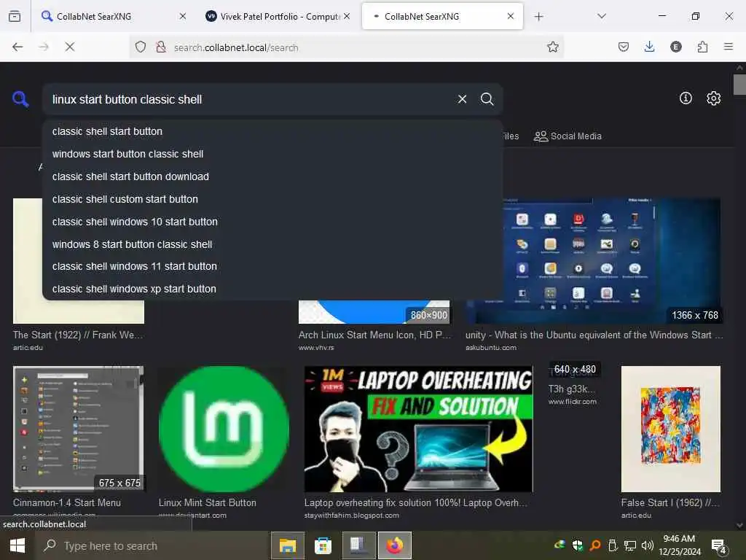Click the page vertical scrollbar thumb
The height and width of the screenshot is (560, 746).
(739, 85)
